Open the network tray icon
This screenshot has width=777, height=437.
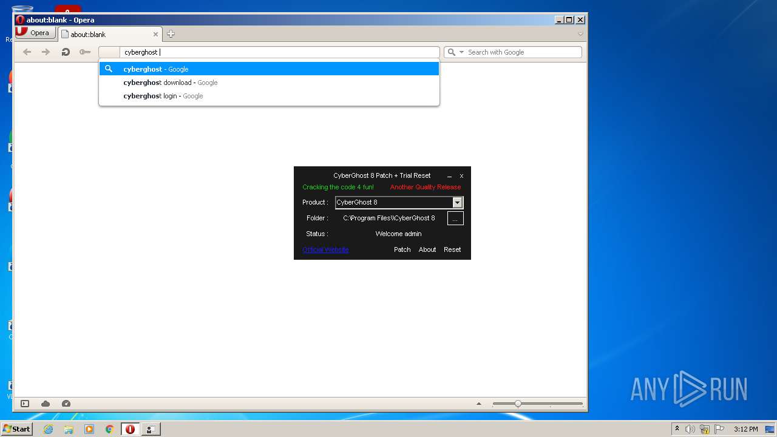[705, 429]
